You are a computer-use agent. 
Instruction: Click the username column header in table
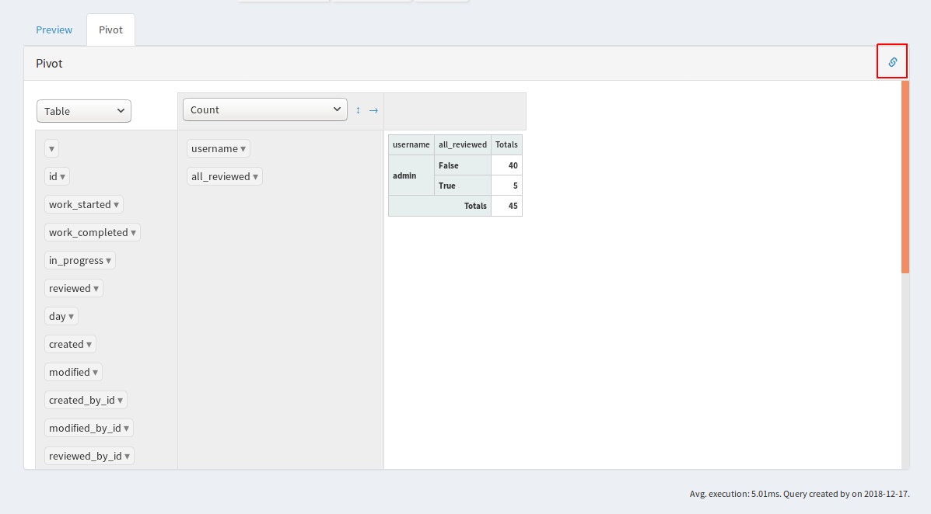pyautogui.click(x=411, y=144)
